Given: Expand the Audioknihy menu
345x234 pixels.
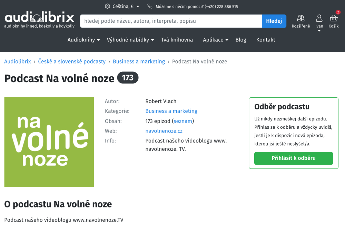Looking at the screenshot, I should [x=83, y=40].
